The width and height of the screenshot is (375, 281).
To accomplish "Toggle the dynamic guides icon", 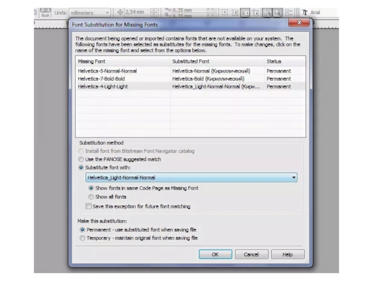I will click(255, 13).
